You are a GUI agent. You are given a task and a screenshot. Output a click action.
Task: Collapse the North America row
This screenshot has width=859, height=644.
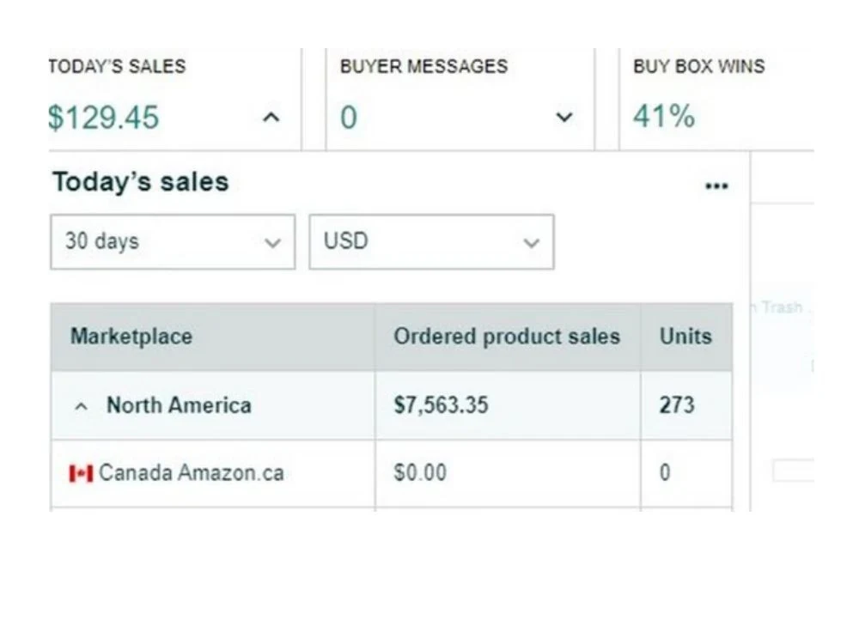pyautogui.click(x=81, y=406)
